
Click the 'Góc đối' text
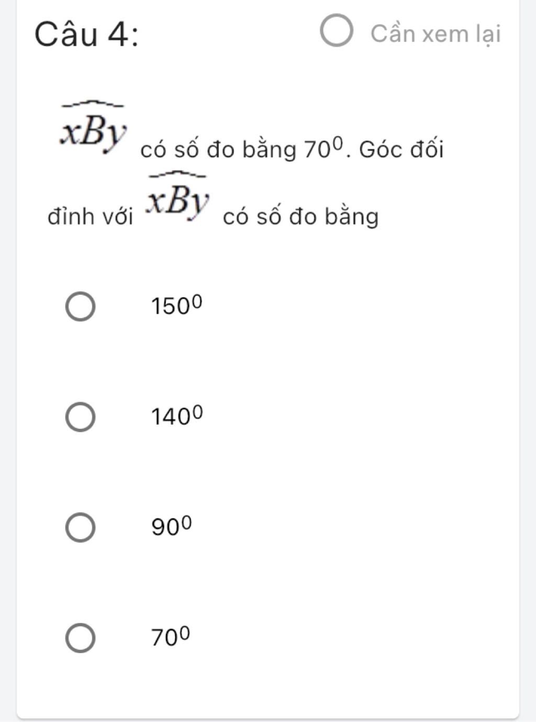coord(401,150)
